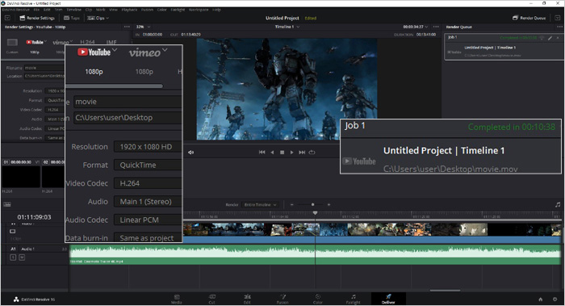The width and height of the screenshot is (565, 306).
Task: Open the Render Entire Timeline dropdown
Action: 260,205
